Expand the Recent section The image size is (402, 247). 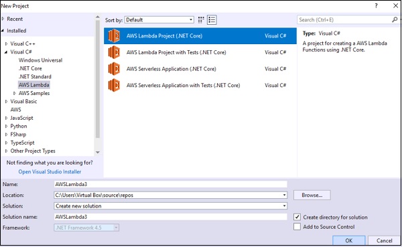[x=3, y=19]
